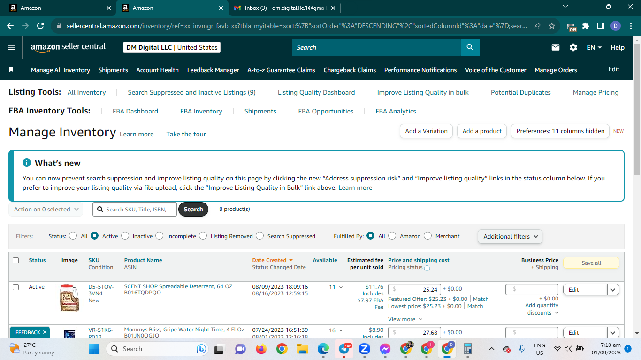Image resolution: width=641 pixels, height=360 pixels.
Task: Expand the Additional filters dropdown
Action: click(510, 236)
